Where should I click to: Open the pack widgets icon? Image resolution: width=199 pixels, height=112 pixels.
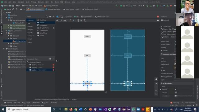(78, 21)
